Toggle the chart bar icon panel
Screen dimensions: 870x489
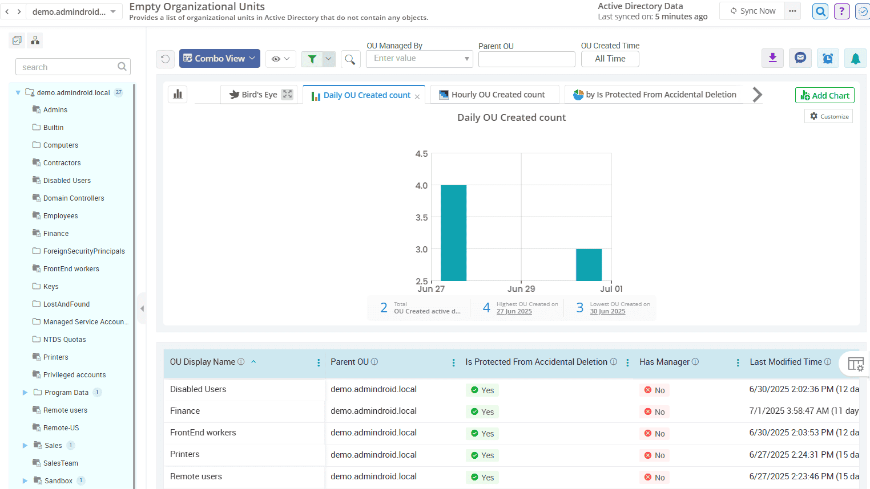(x=178, y=95)
